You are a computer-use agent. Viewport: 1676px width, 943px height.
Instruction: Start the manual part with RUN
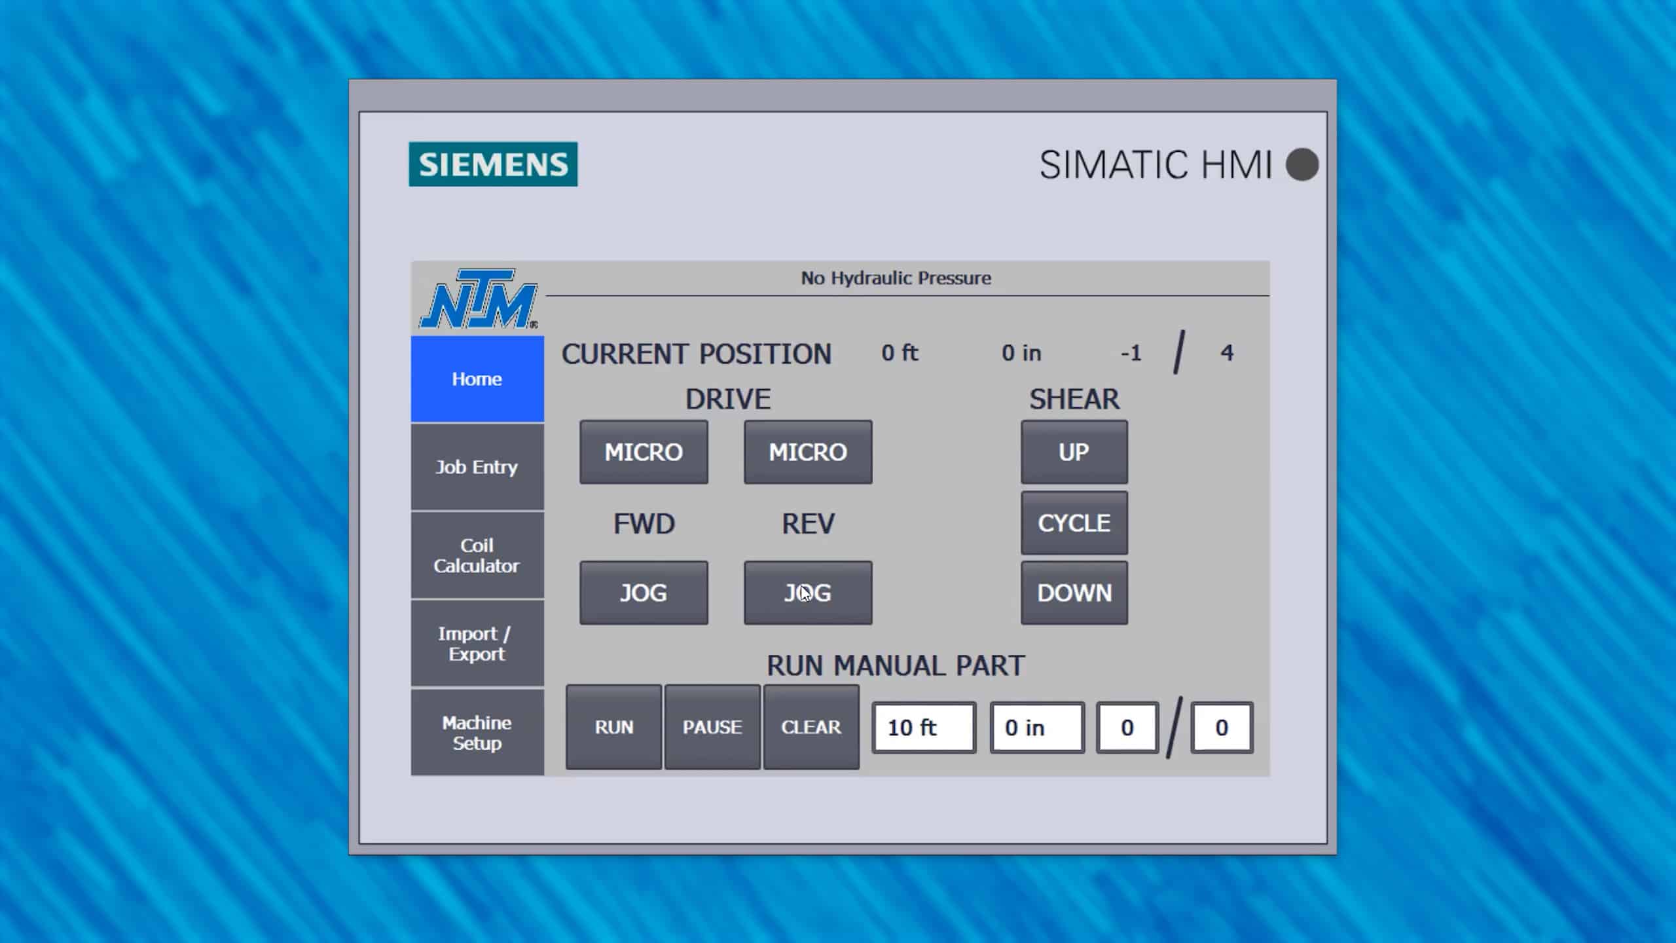(x=613, y=727)
